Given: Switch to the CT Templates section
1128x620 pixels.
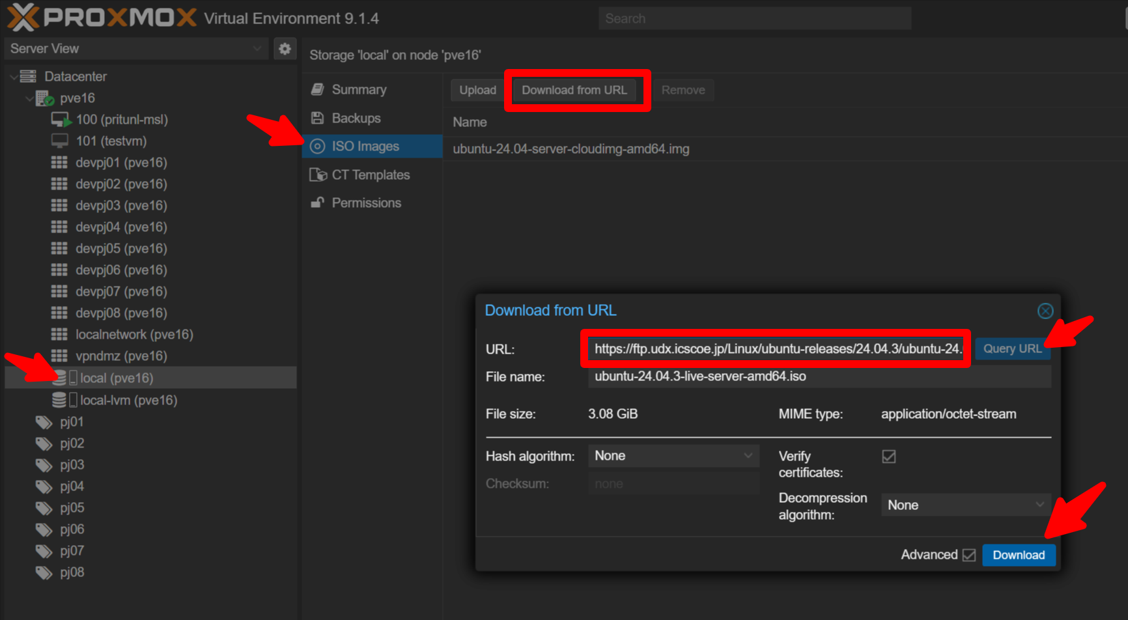Looking at the screenshot, I should (371, 175).
